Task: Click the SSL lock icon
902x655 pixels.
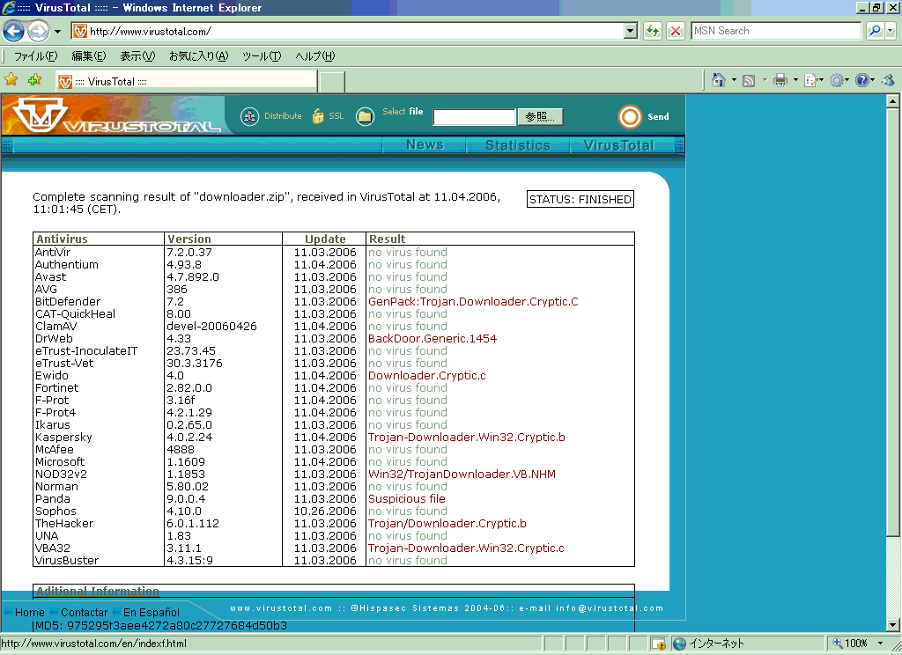Action: 318,116
